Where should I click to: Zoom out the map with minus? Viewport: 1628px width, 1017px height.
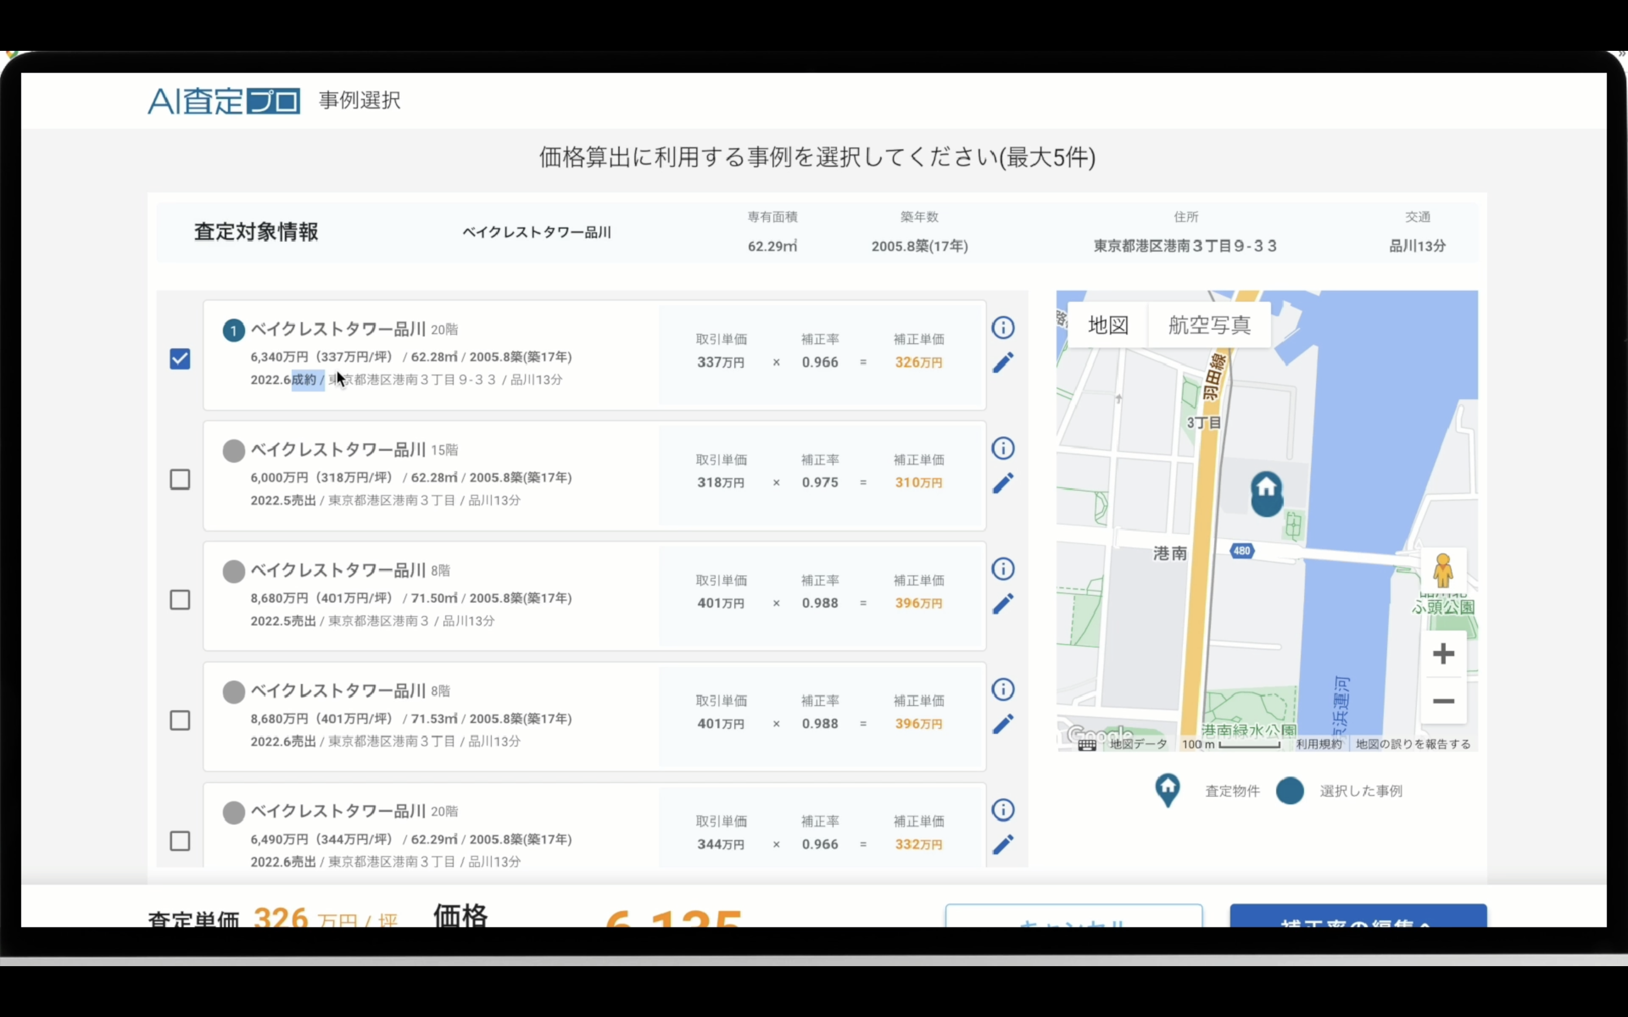[1443, 702]
